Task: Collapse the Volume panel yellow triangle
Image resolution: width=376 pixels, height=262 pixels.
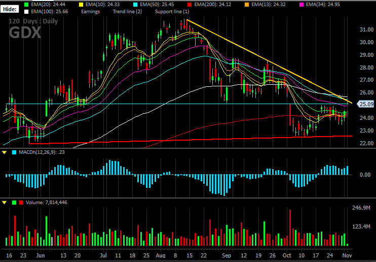Action: [x=5, y=203]
